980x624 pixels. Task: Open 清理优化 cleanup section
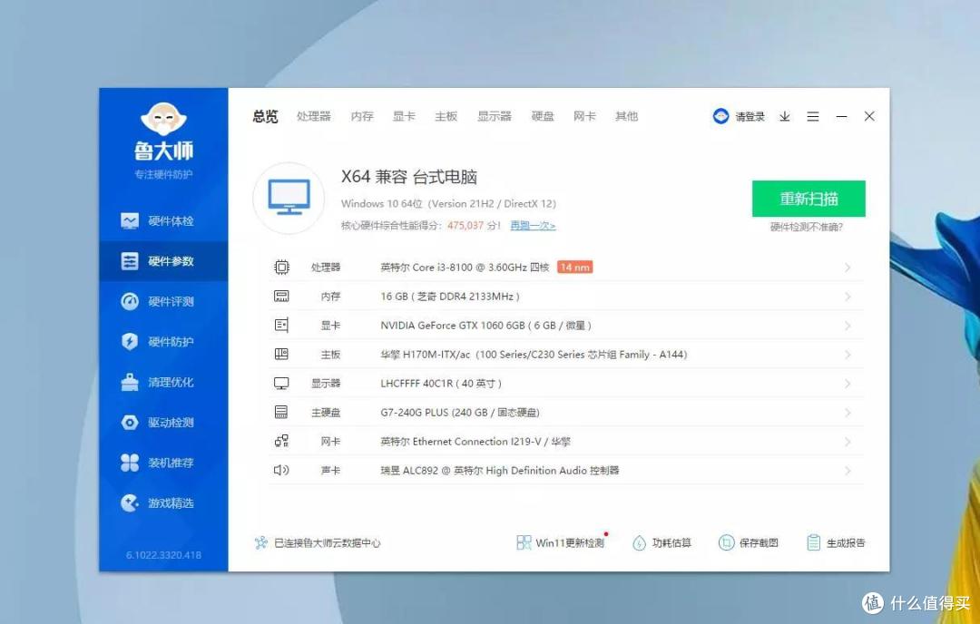point(163,382)
